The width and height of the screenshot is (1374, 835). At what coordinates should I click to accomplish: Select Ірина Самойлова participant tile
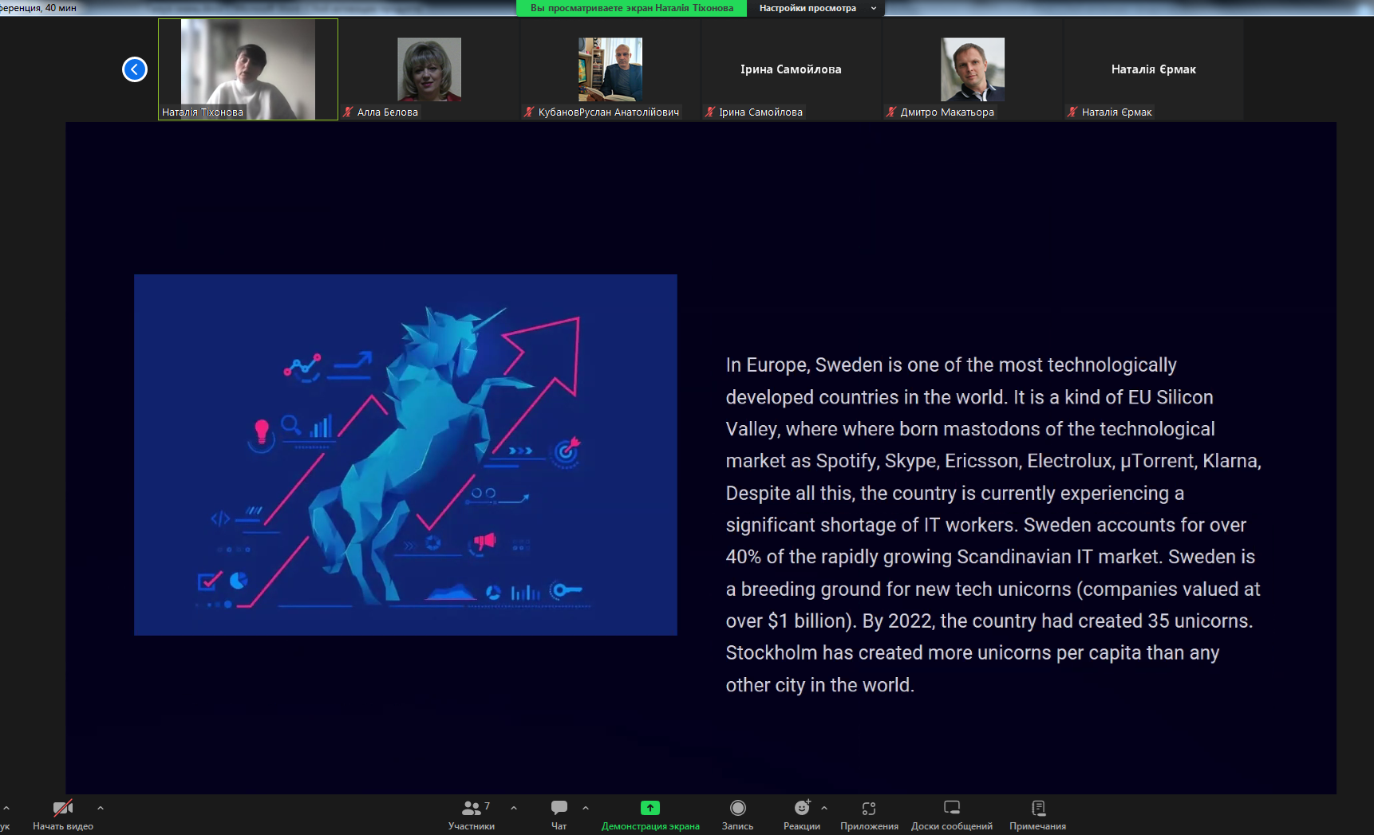click(x=792, y=69)
